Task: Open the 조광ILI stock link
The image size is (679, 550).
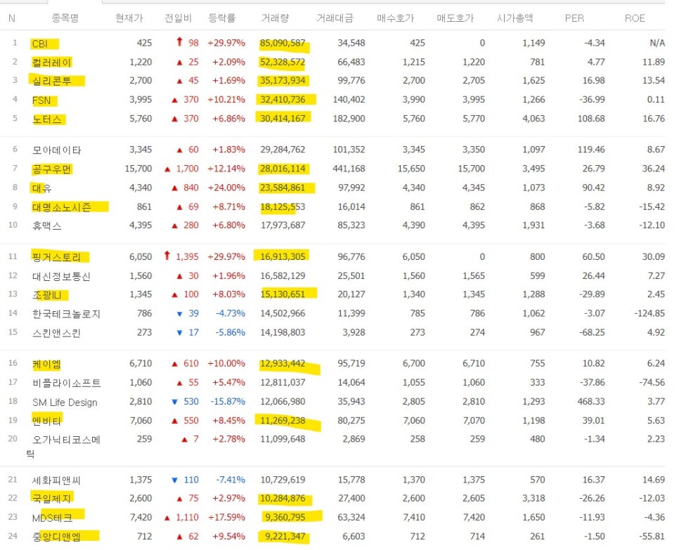Action: pos(47,295)
